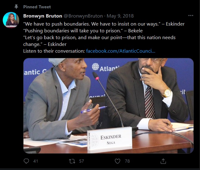200x170 pixels.
Task: Open the share icon options
Action: 163,161
